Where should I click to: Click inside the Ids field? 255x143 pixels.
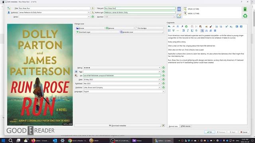[x=122, y=75]
